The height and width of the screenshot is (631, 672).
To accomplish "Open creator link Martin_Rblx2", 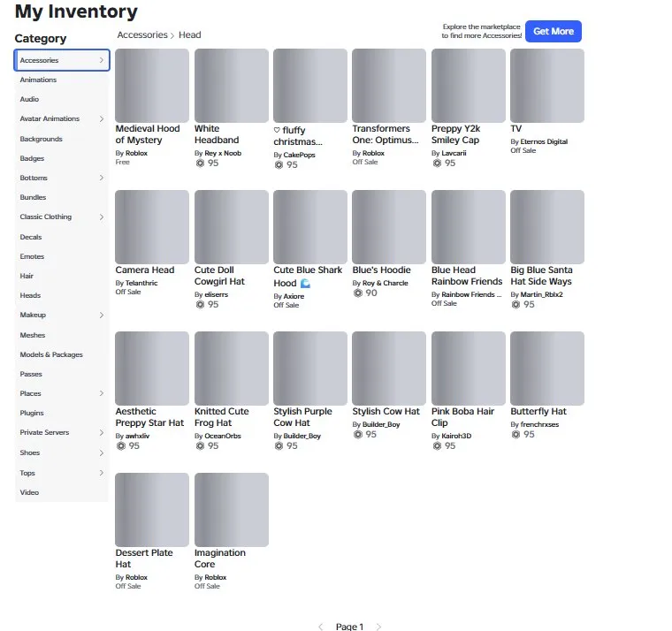I will tap(542, 294).
